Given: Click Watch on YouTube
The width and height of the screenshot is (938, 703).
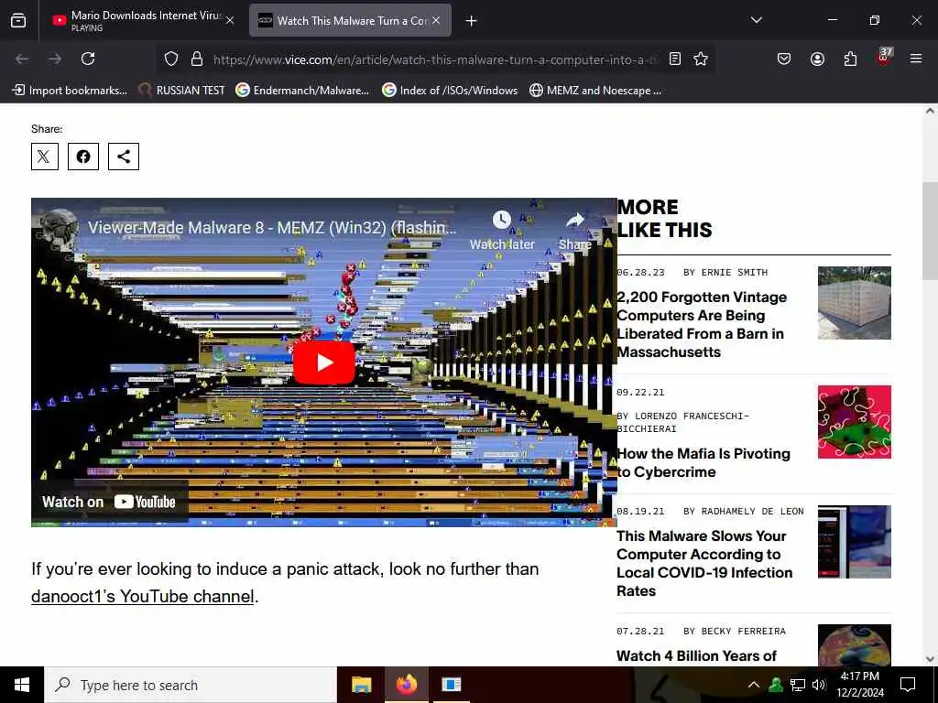Looking at the screenshot, I should click(x=109, y=502).
